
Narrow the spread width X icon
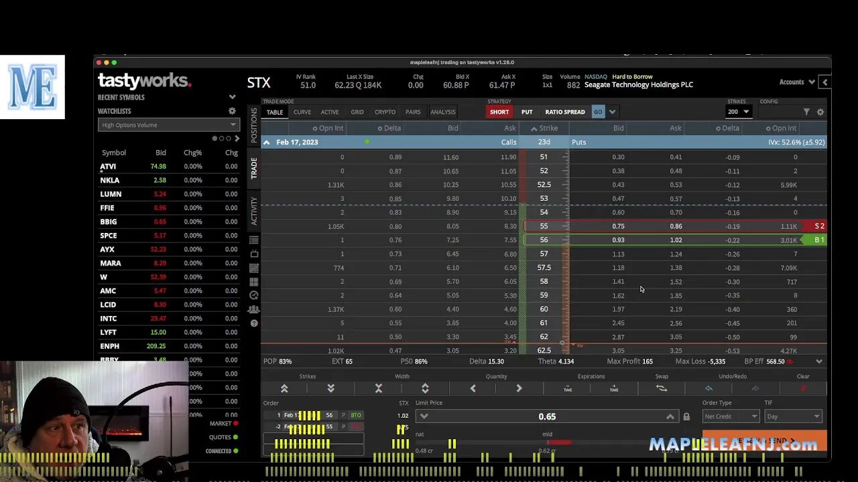pyautogui.click(x=378, y=388)
